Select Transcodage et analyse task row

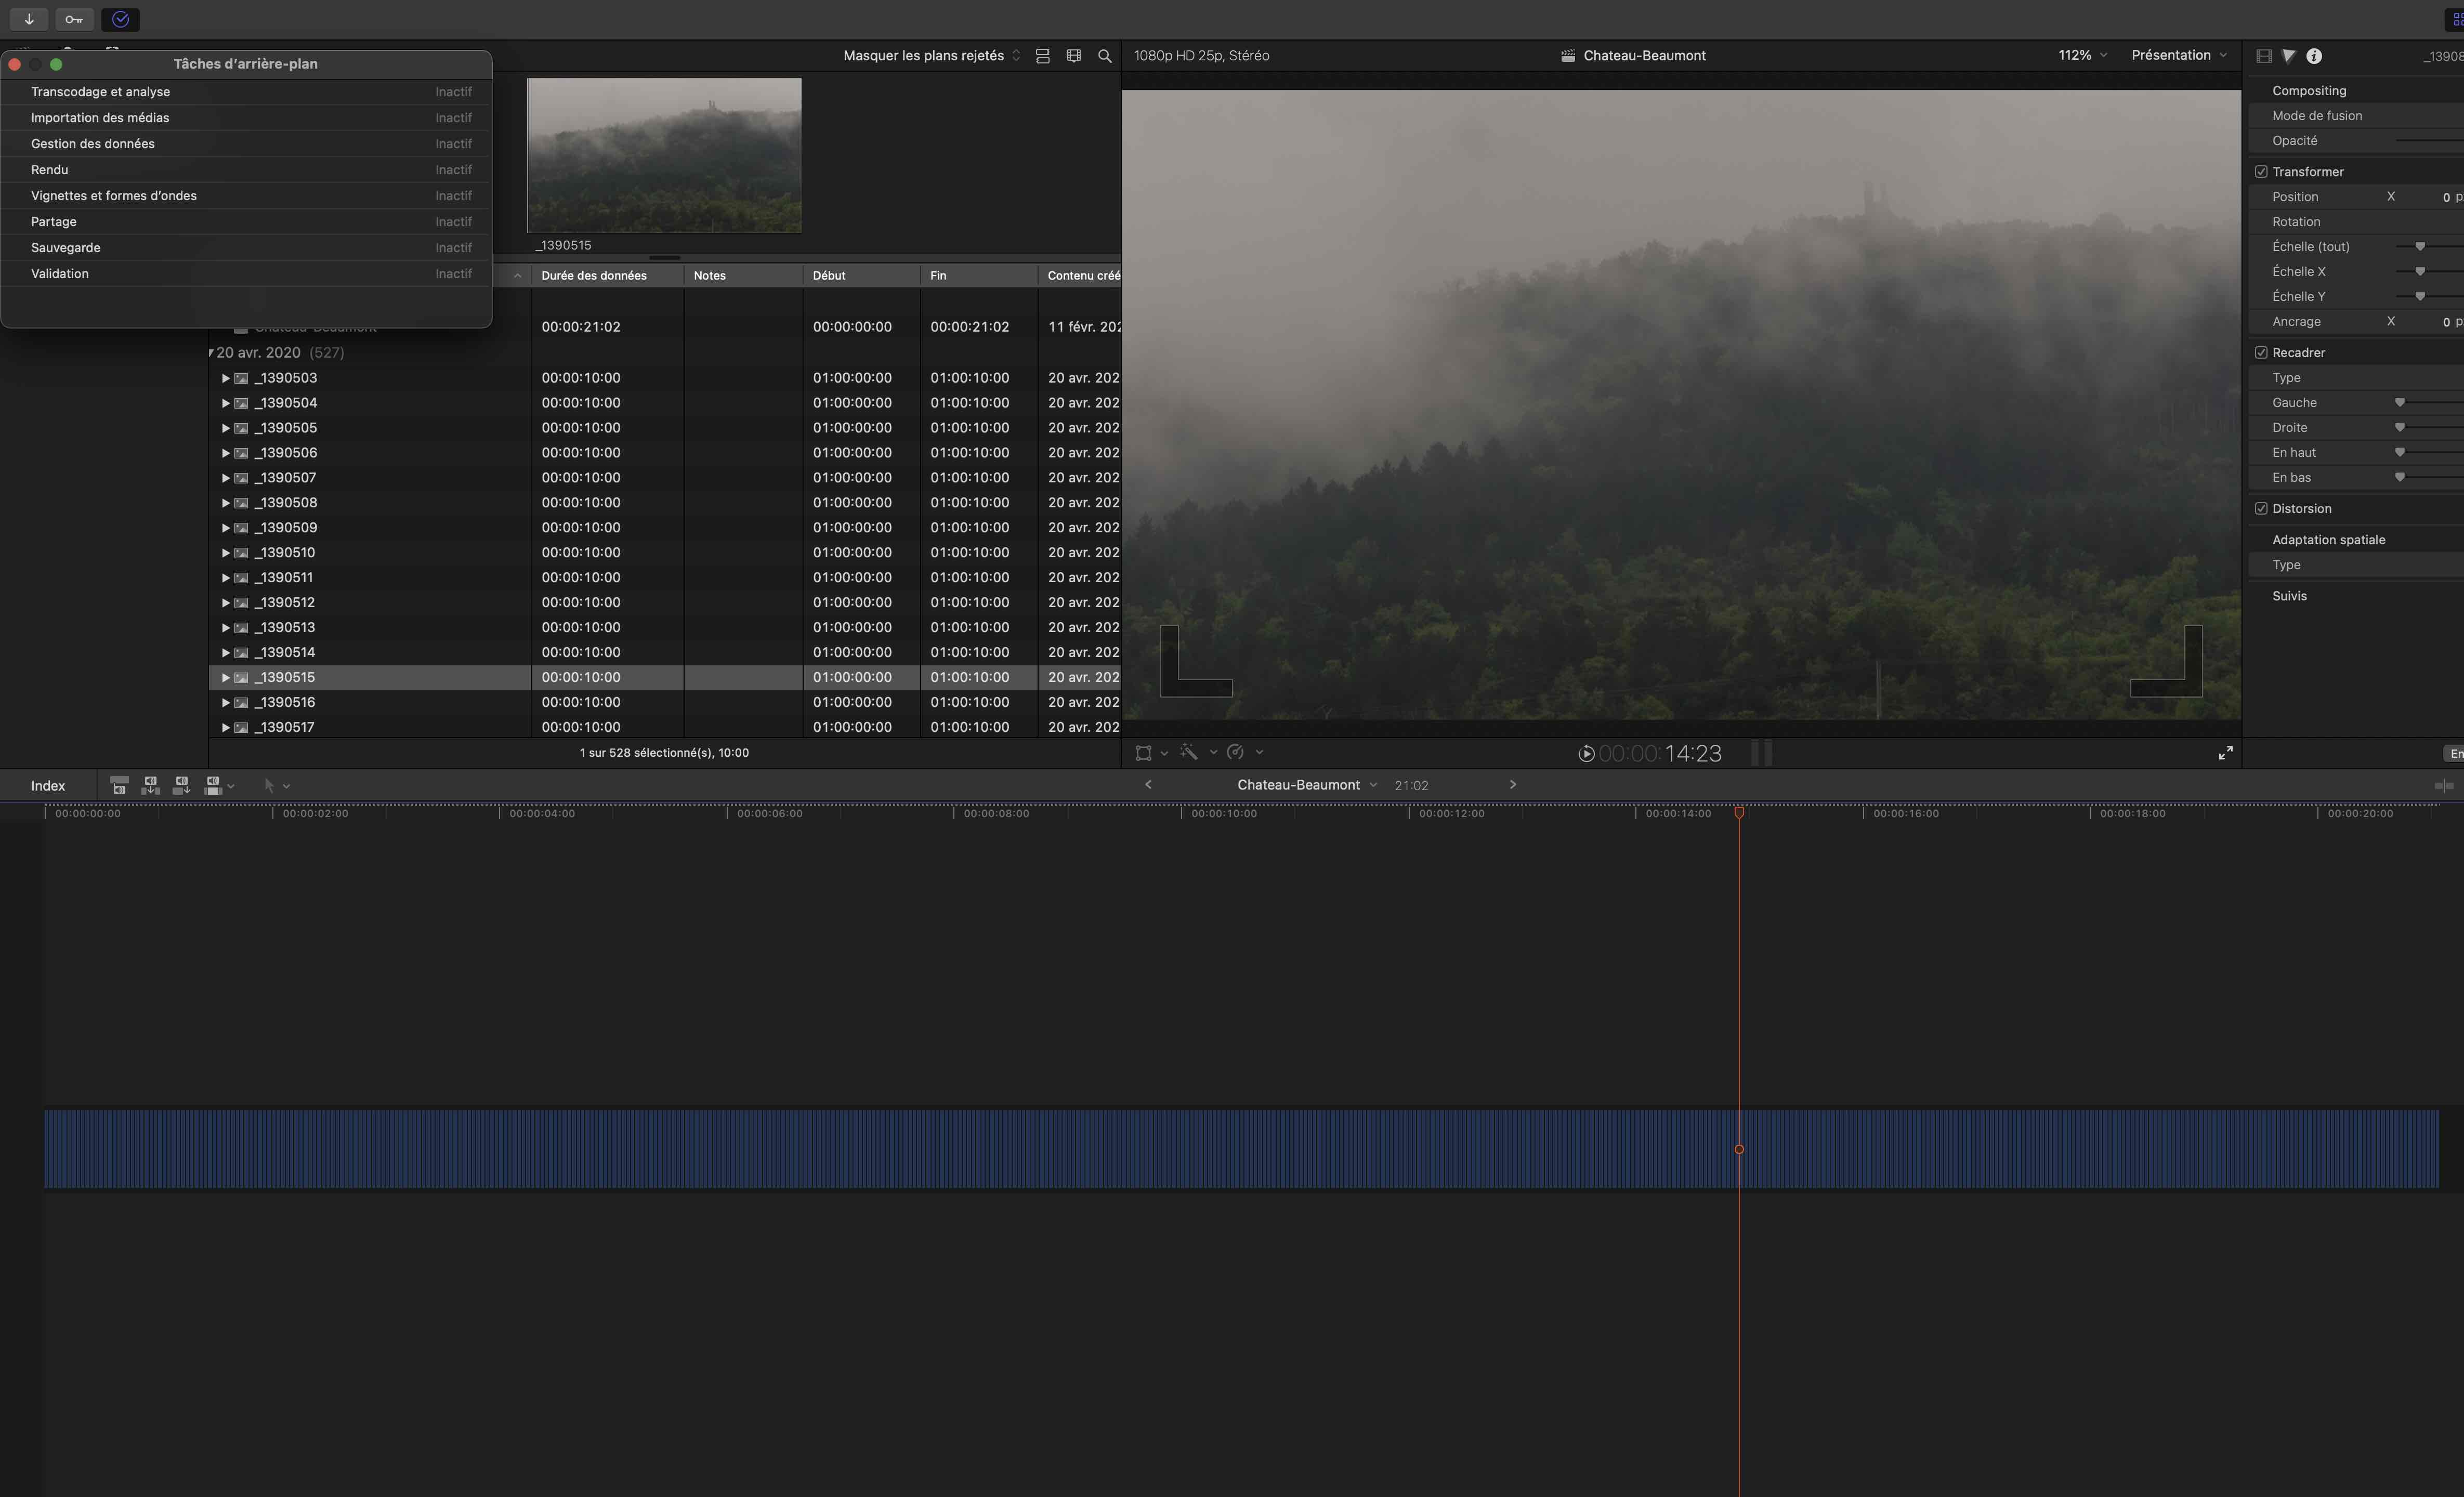(x=246, y=92)
